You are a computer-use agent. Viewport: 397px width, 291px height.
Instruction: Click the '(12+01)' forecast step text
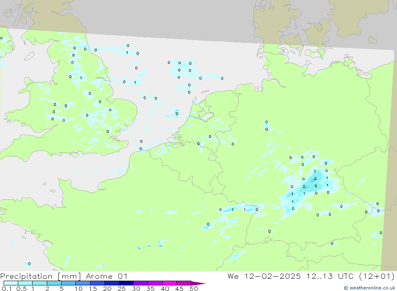(377, 276)
